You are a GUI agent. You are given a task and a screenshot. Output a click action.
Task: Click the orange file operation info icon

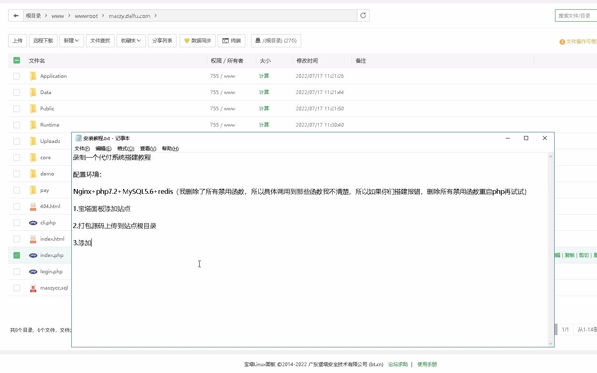click(x=562, y=42)
